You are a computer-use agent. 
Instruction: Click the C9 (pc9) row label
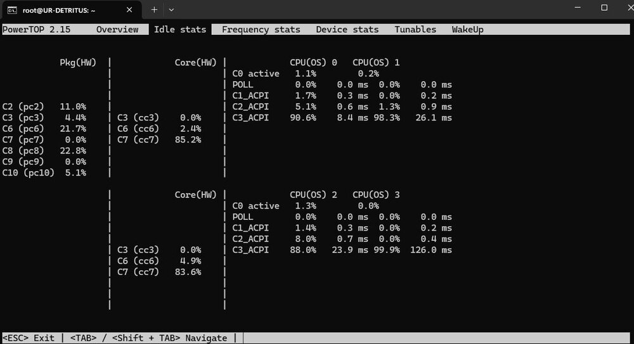pos(23,162)
